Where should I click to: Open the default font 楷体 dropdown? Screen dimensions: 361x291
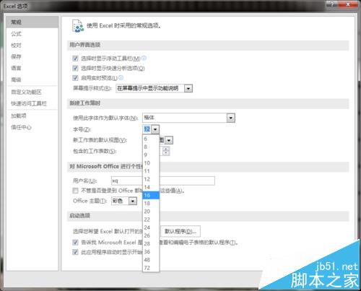(231, 118)
